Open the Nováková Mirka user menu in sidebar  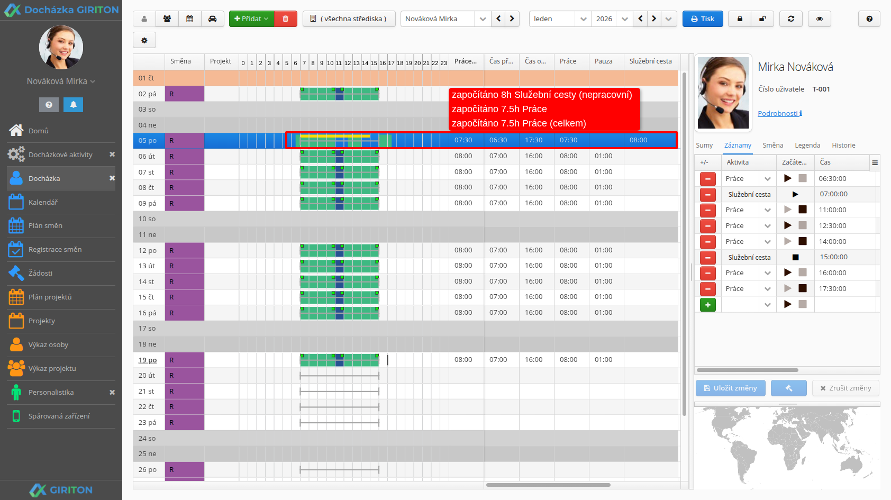click(61, 81)
